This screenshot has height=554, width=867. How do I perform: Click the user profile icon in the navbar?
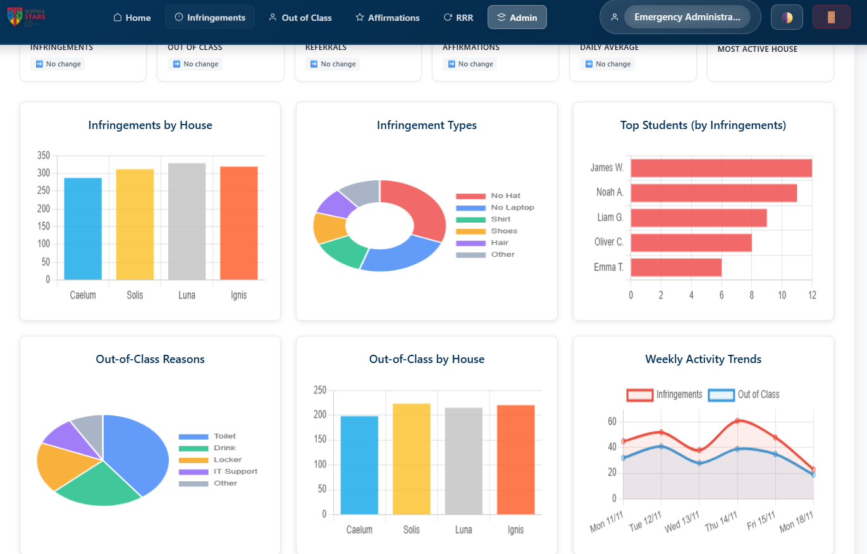(x=614, y=17)
